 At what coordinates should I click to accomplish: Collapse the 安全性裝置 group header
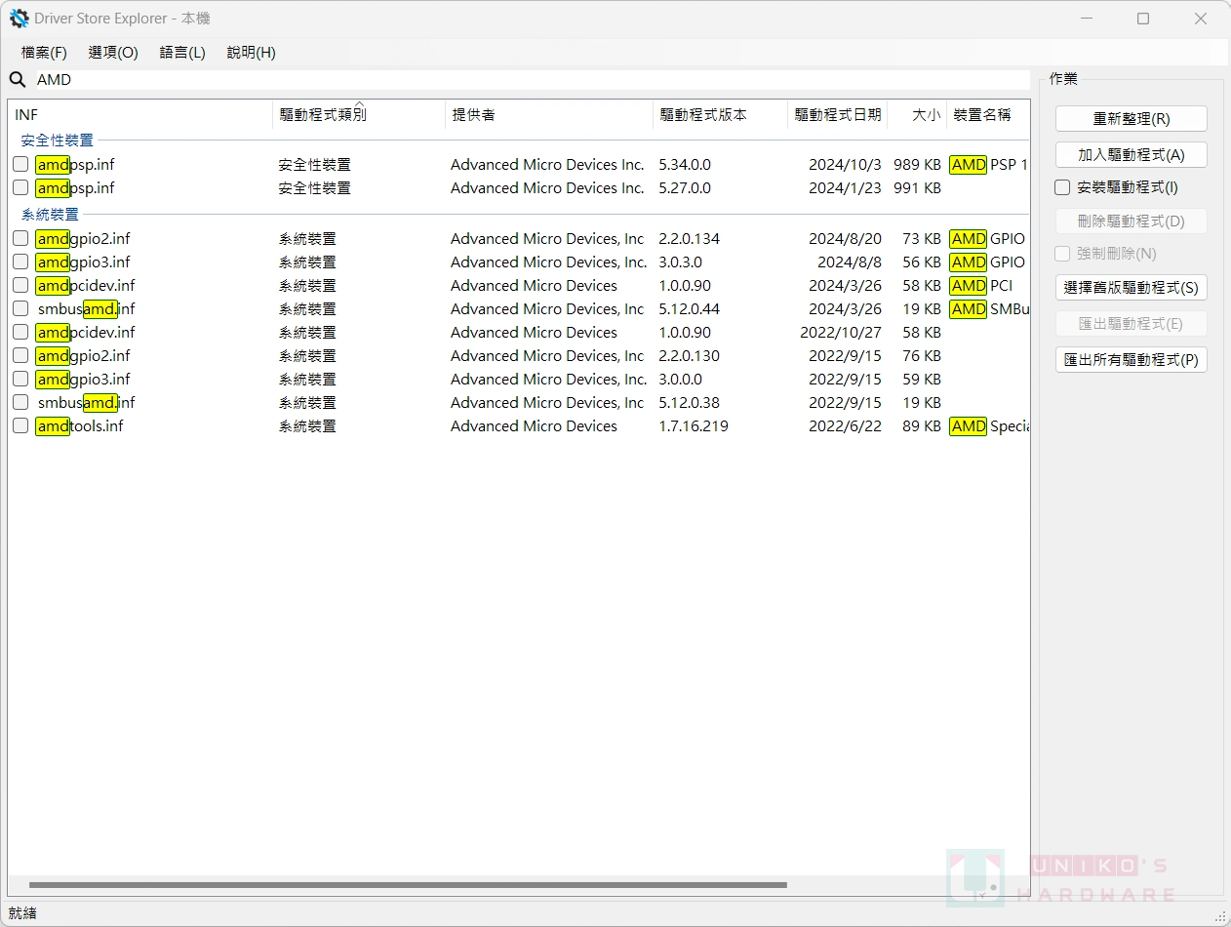tap(58, 141)
